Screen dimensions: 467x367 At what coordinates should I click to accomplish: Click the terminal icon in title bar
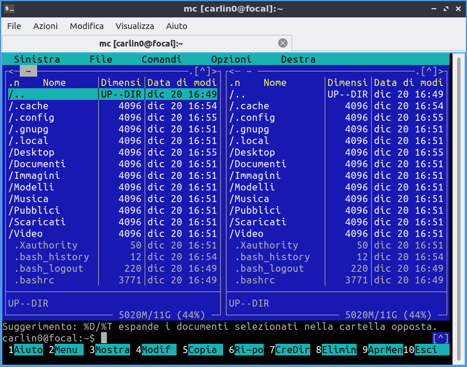(10, 9)
